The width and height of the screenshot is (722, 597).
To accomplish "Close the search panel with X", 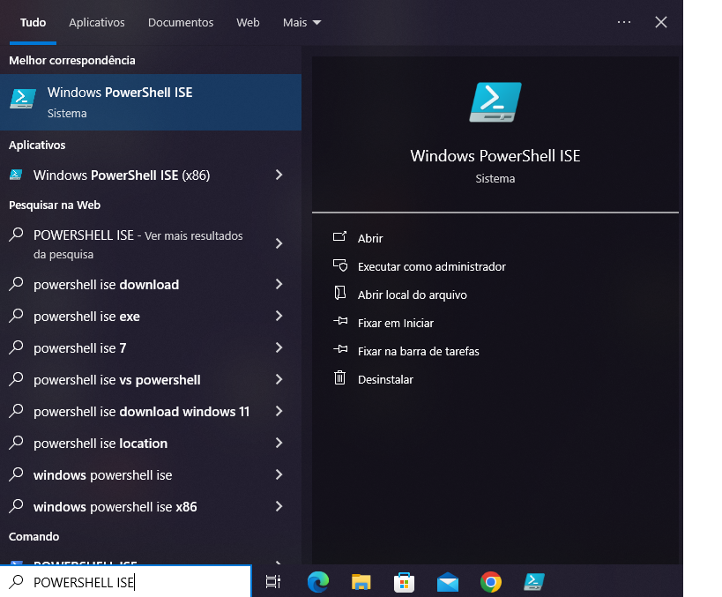I will point(661,22).
